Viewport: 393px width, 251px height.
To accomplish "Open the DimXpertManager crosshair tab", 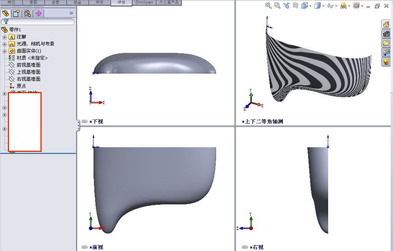I will pyautogui.click(x=39, y=13).
